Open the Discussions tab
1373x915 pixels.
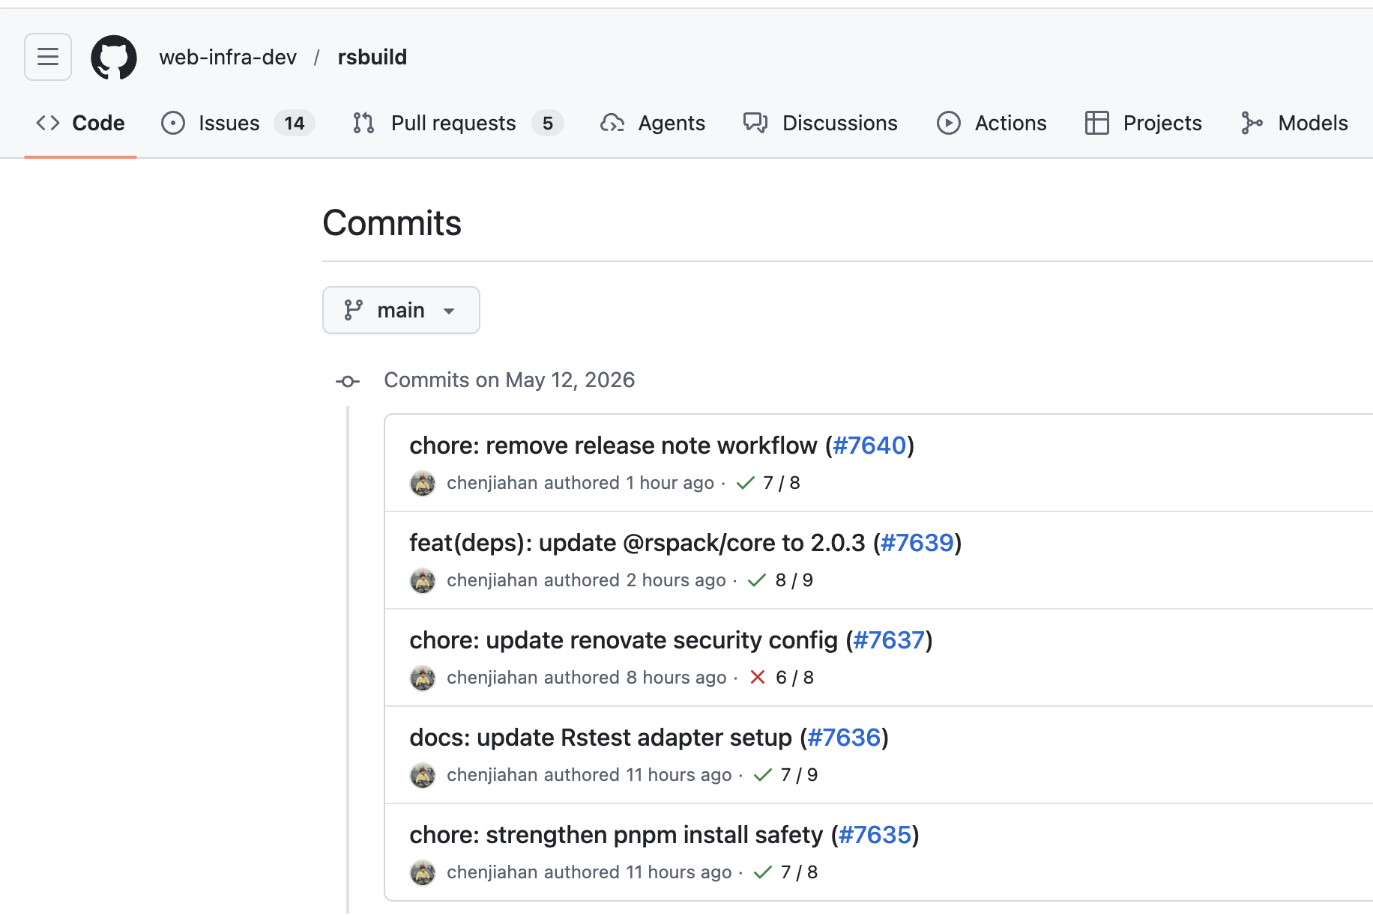coord(821,123)
